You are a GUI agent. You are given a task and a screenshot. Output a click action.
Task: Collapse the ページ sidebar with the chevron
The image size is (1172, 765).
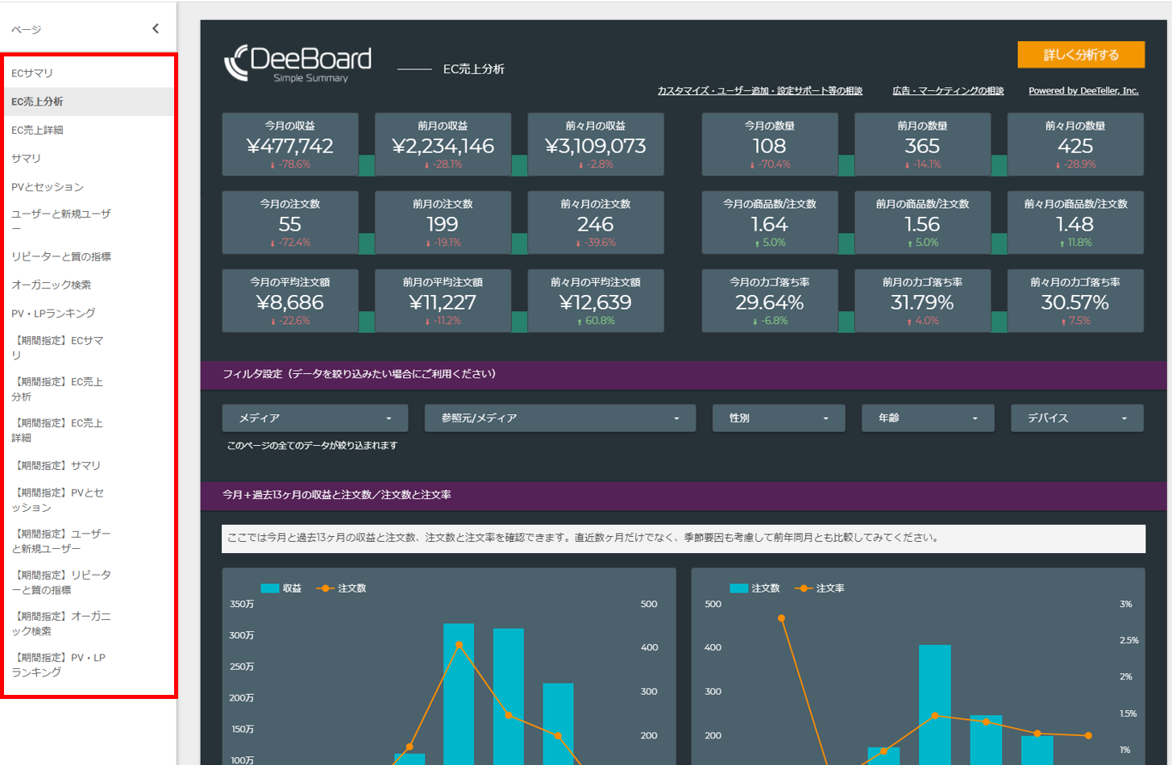[155, 27]
